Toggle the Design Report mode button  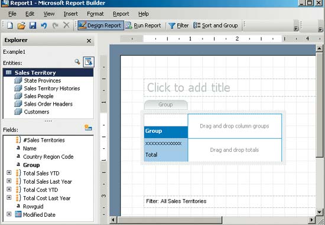(x=100, y=25)
